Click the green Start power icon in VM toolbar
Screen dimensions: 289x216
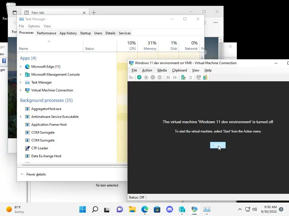(139, 77)
